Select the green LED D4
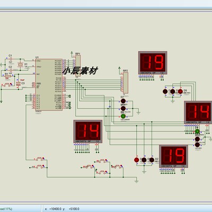212x212 pixels. click(x=197, y=131)
